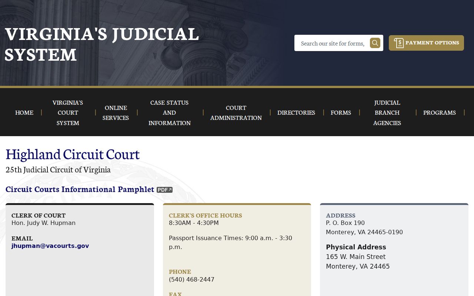The height and width of the screenshot is (296, 474).
Task: Click the Physical Address heading
Action: [356, 247]
